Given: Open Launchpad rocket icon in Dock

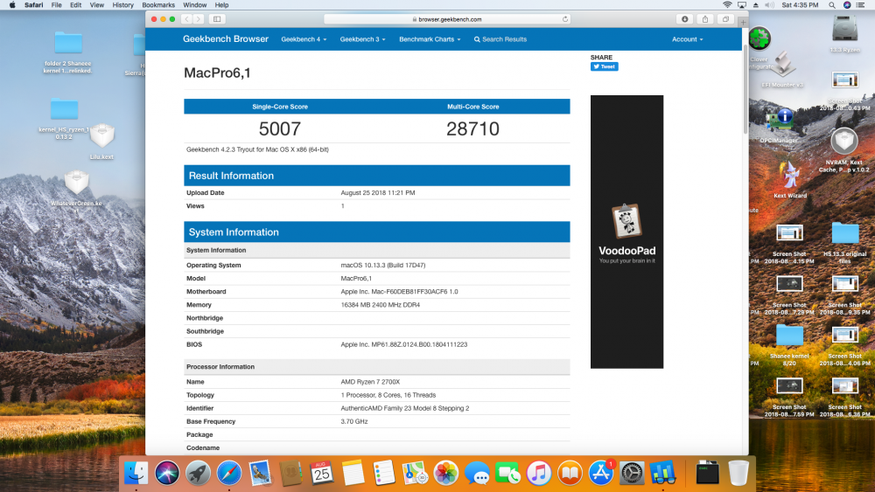Looking at the screenshot, I should click(198, 473).
